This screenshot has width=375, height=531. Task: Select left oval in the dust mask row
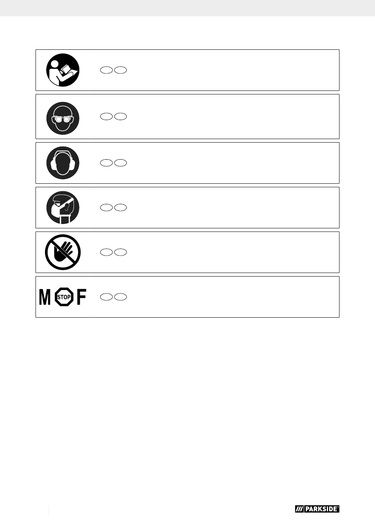(x=107, y=207)
